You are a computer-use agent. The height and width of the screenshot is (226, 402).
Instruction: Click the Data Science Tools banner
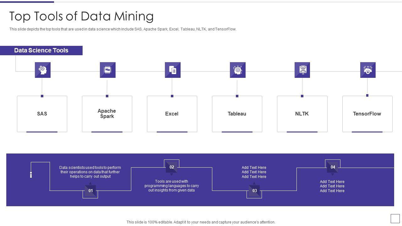coord(41,51)
